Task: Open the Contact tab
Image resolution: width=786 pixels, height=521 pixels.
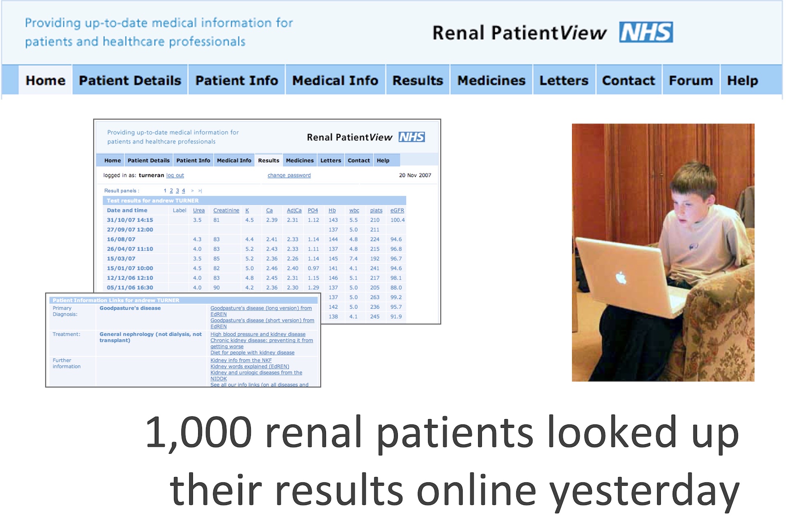Action: [628, 80]
